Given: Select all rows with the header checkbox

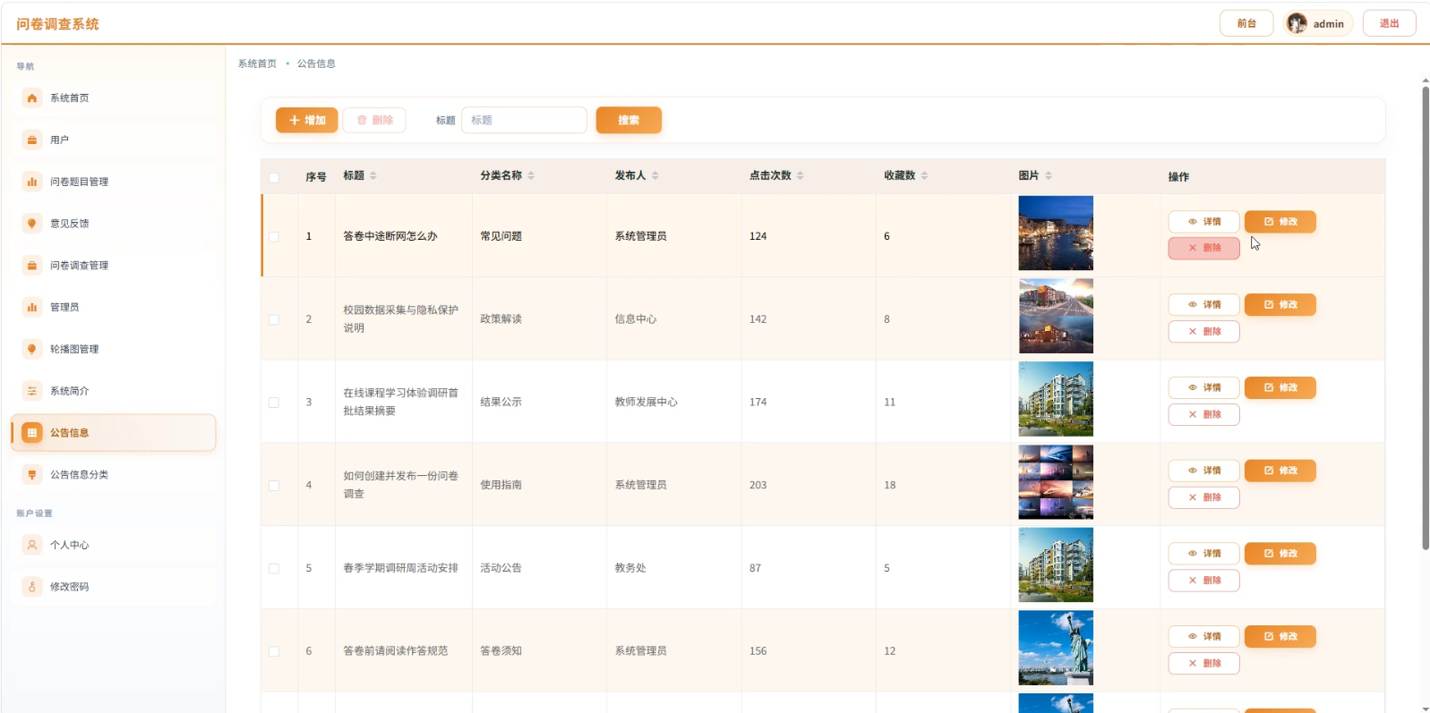Looking at the screenshot, I should tap(274, 177).
